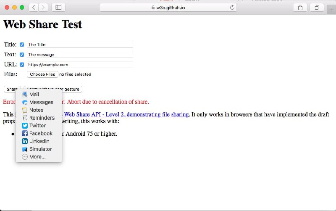
Task: Toggle the sidebar icon in toolbar
Action: (x=58, y=8)
